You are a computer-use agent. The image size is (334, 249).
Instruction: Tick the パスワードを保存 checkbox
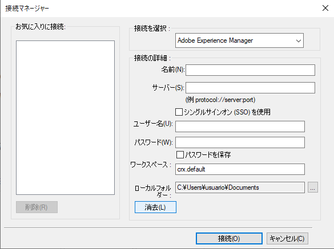point(180,154)
